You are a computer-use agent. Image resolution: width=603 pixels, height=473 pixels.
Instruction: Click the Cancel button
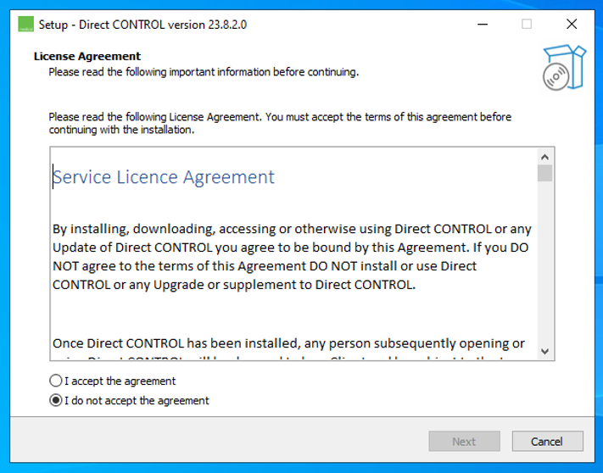tap(547, 441)
